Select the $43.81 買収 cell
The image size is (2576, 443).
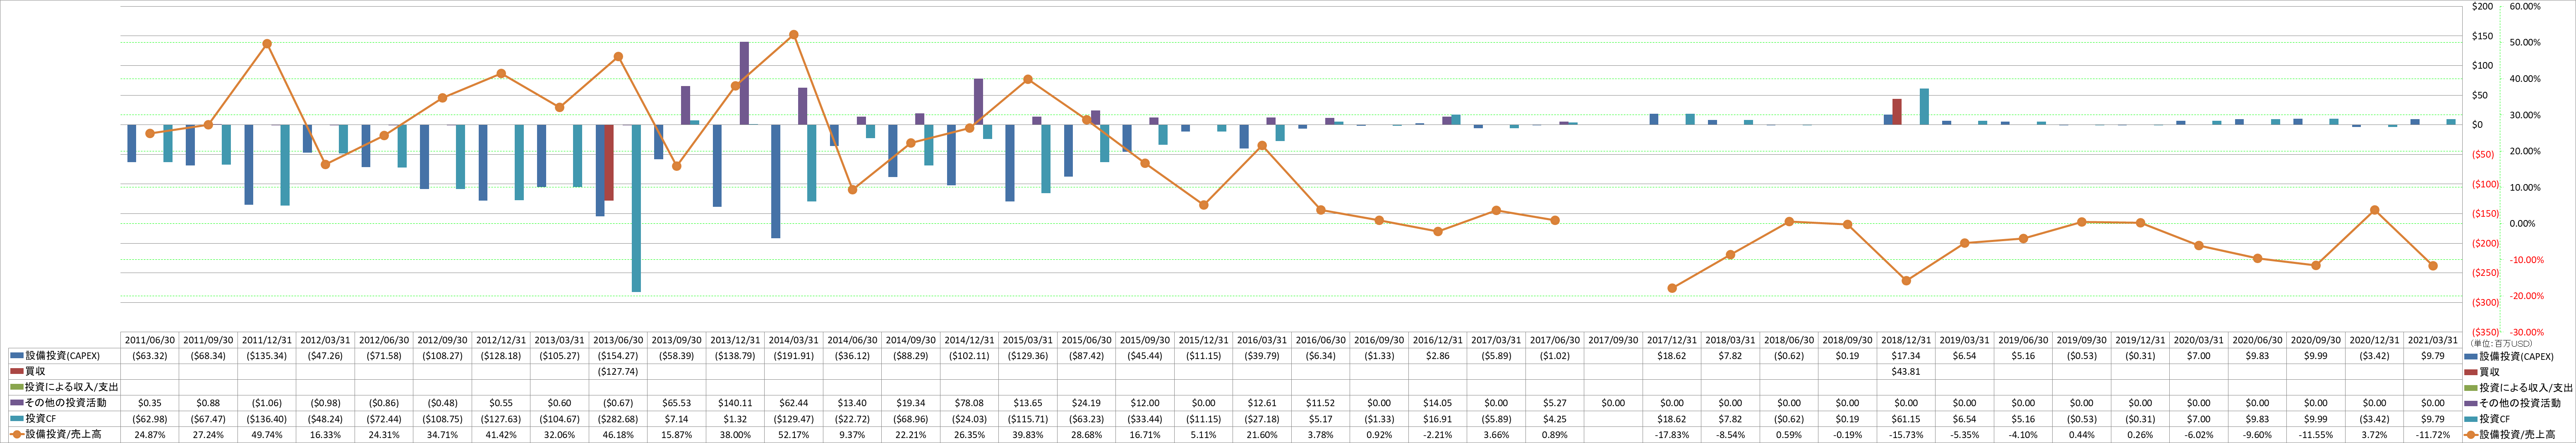click(1906, 371)
